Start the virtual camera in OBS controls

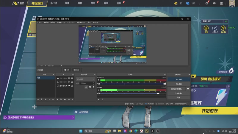[176, 89]
